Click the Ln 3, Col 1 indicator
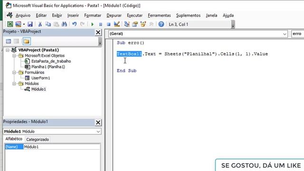 [x=179, y=24]
